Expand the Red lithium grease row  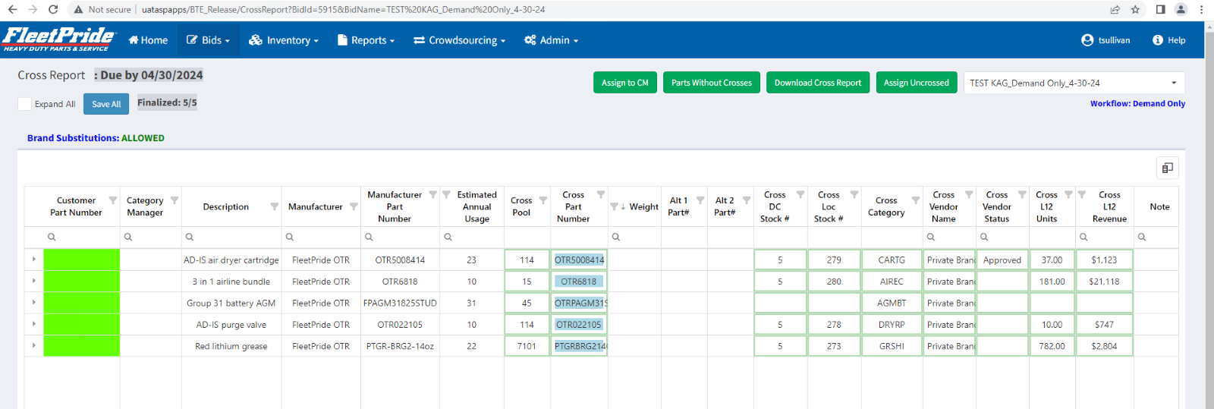(34, 345)
